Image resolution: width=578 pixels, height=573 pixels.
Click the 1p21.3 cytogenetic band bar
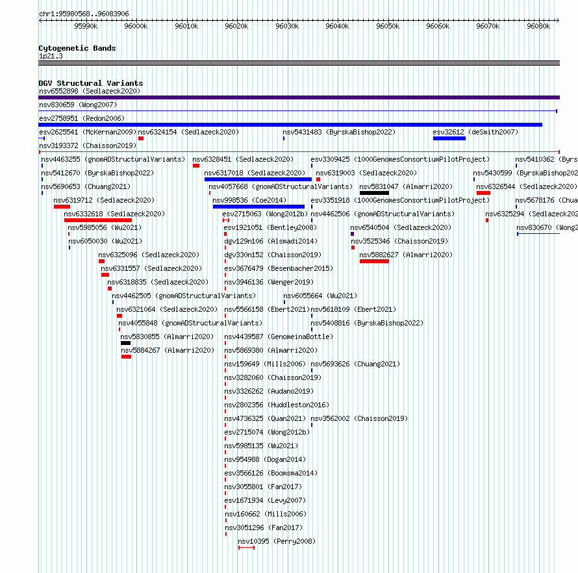pos(299,63)
